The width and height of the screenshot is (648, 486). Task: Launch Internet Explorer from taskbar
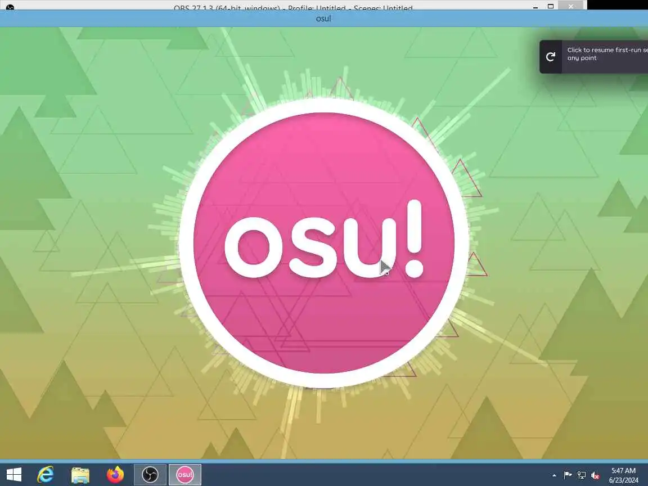tap(46, 474)
